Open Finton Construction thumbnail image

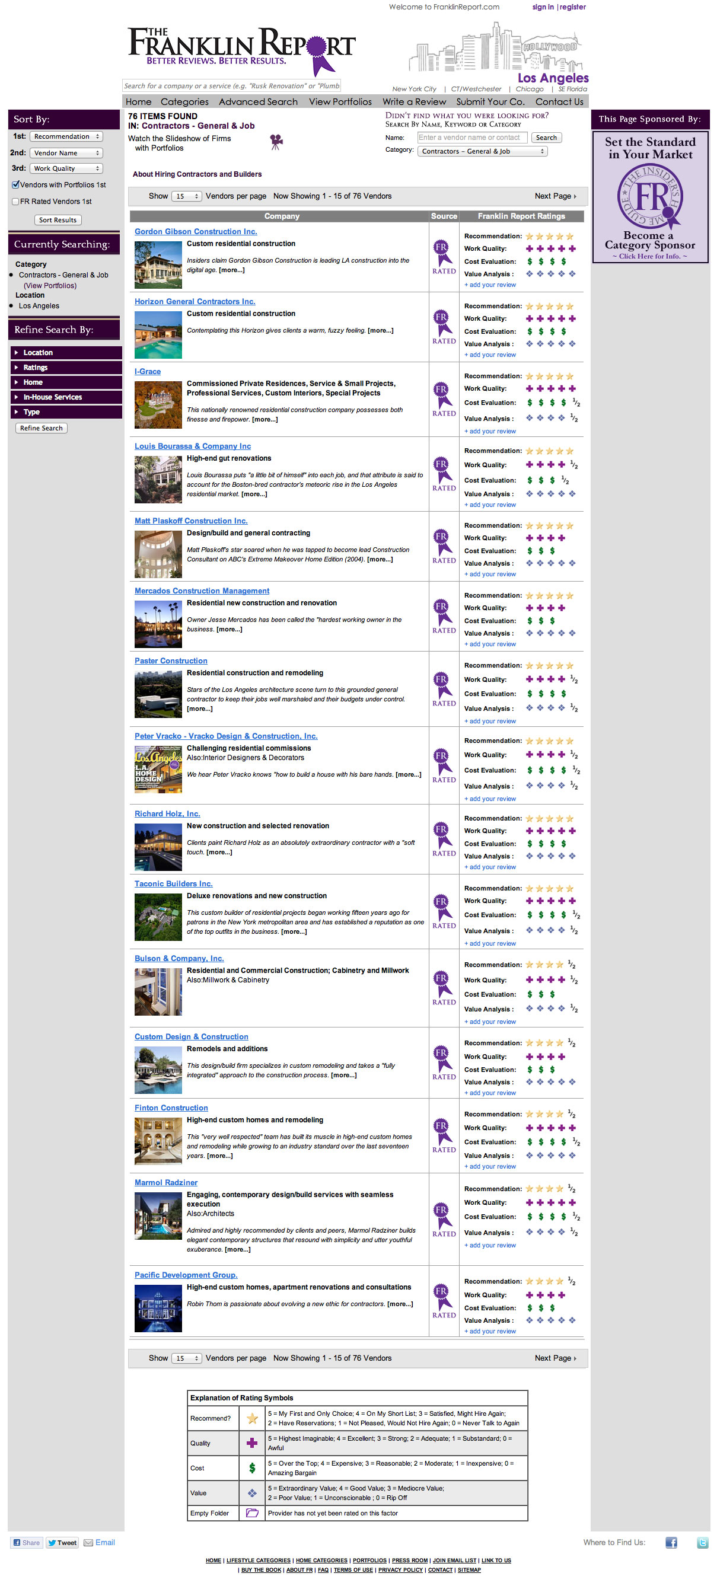(158, 1141)
